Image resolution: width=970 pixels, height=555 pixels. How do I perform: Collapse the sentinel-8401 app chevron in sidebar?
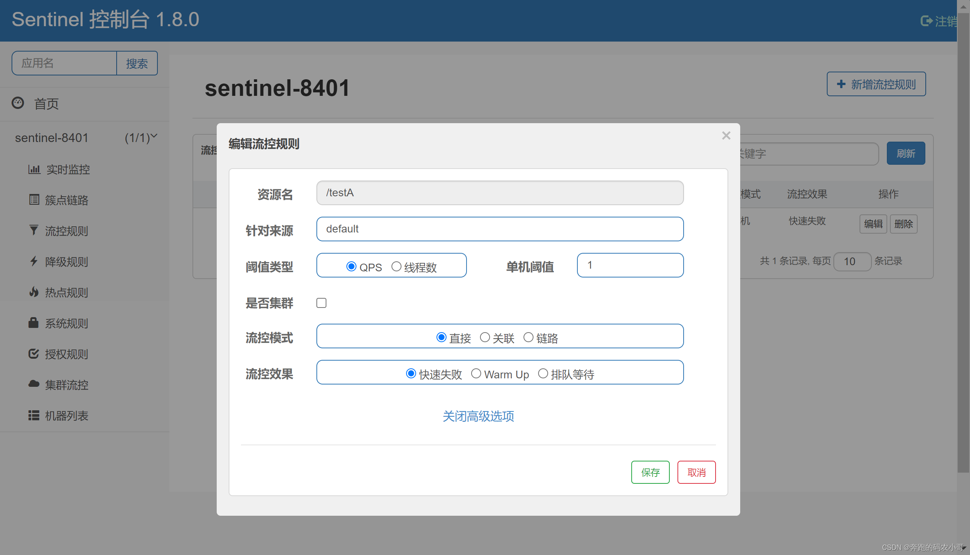154,136
